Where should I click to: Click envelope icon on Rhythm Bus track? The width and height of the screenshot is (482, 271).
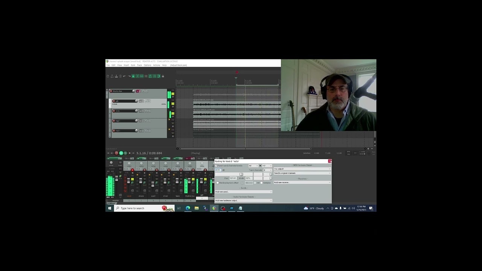point(145,91)
